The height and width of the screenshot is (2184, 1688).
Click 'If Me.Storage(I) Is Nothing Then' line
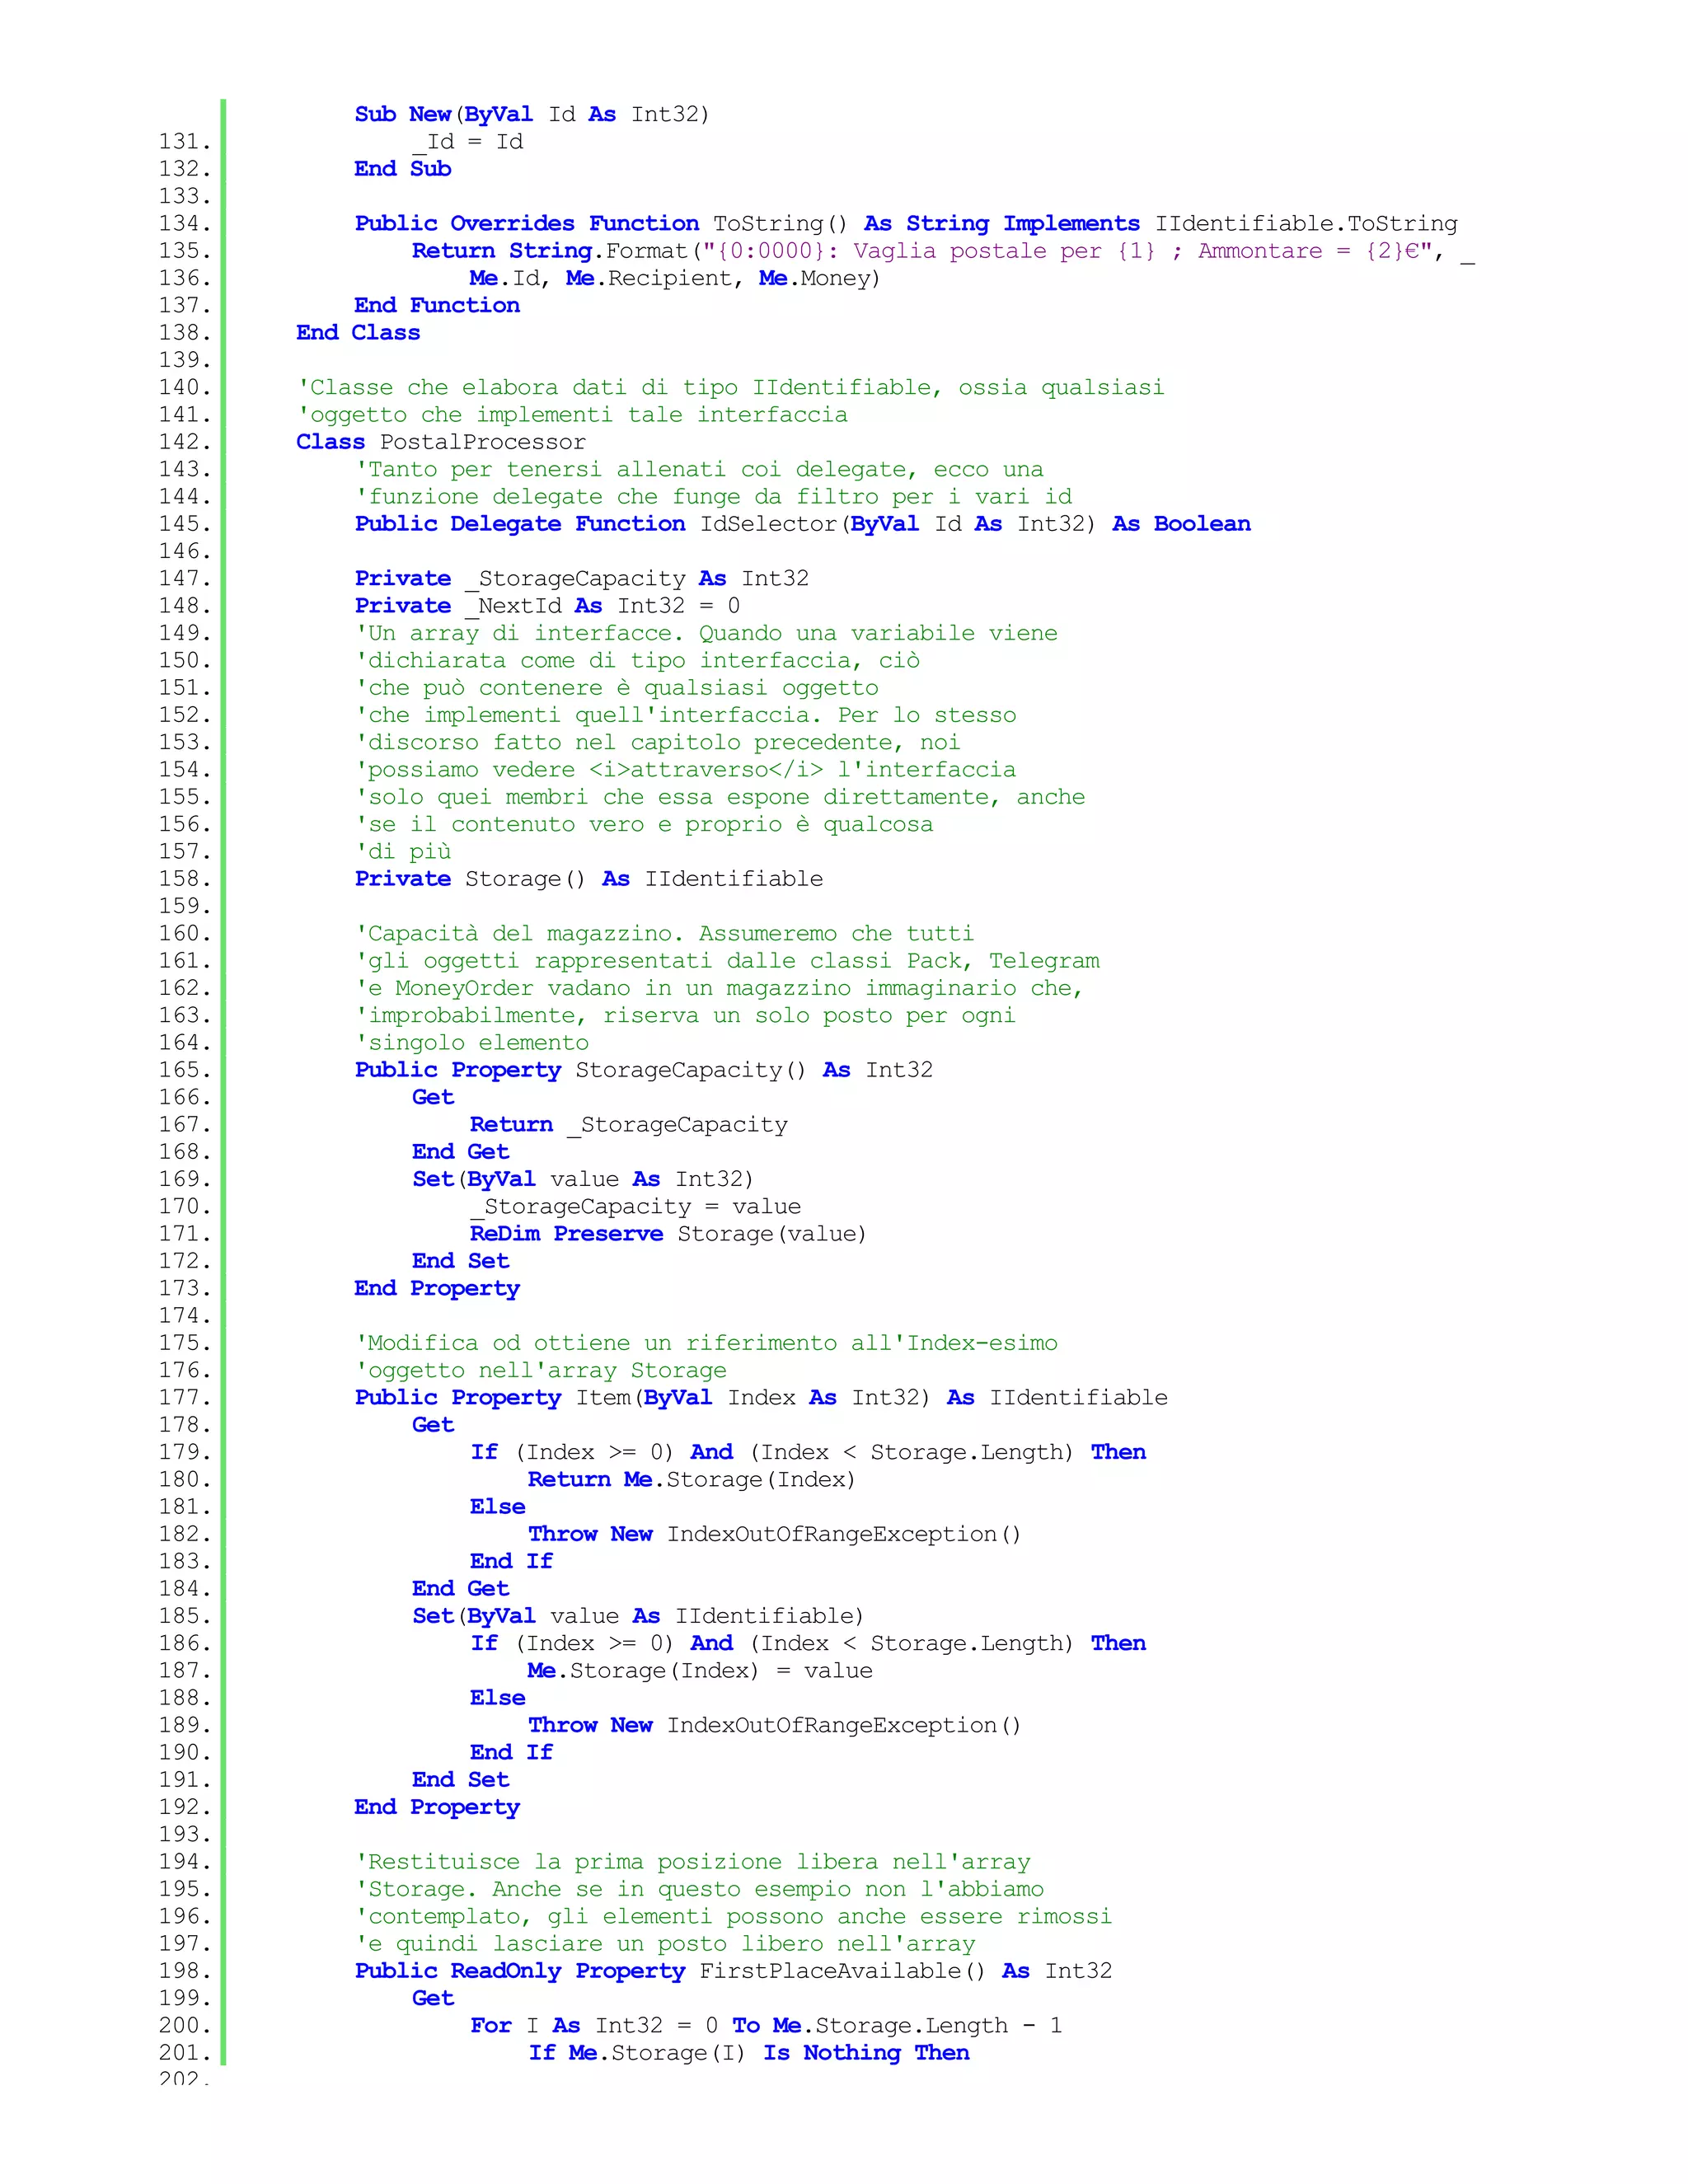point(749,2052)
